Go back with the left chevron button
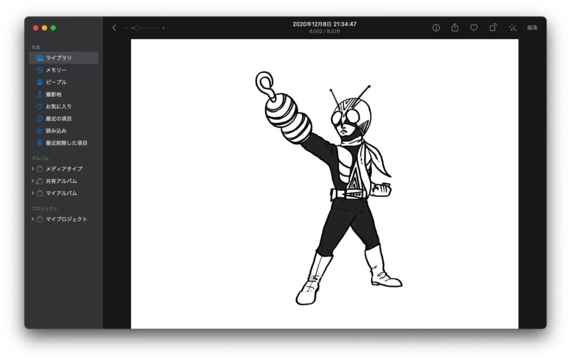This screenshot has width=571, height=361. pyautogui.click(x=114, y=28)
